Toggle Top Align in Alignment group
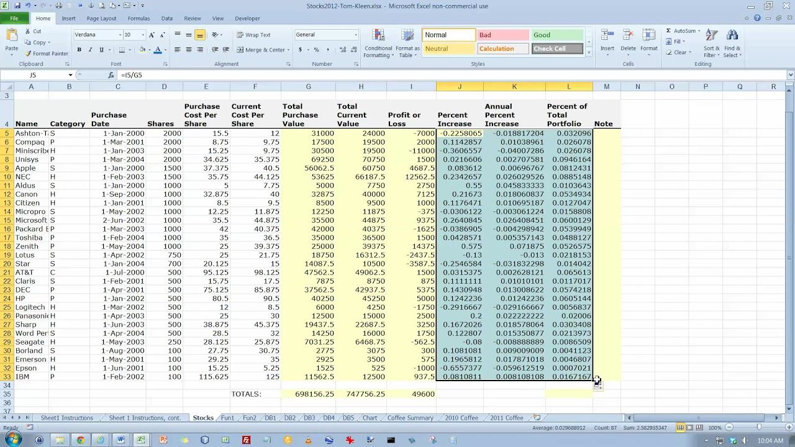 (x=178, y=35)
